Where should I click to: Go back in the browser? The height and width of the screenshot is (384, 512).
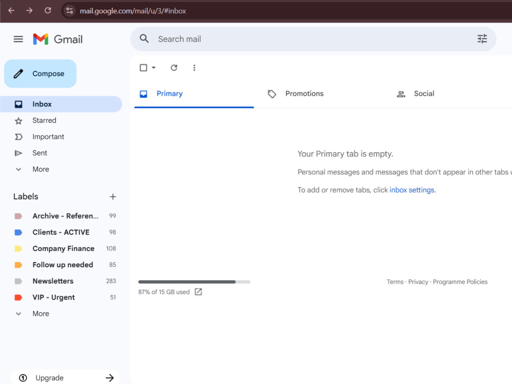point(11,10)
